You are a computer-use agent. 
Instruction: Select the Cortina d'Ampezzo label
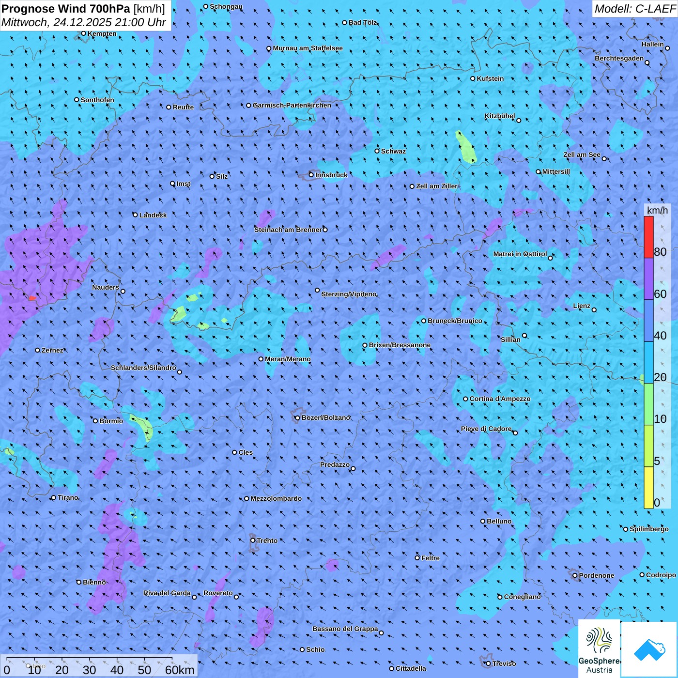click(x=500, y=399)
